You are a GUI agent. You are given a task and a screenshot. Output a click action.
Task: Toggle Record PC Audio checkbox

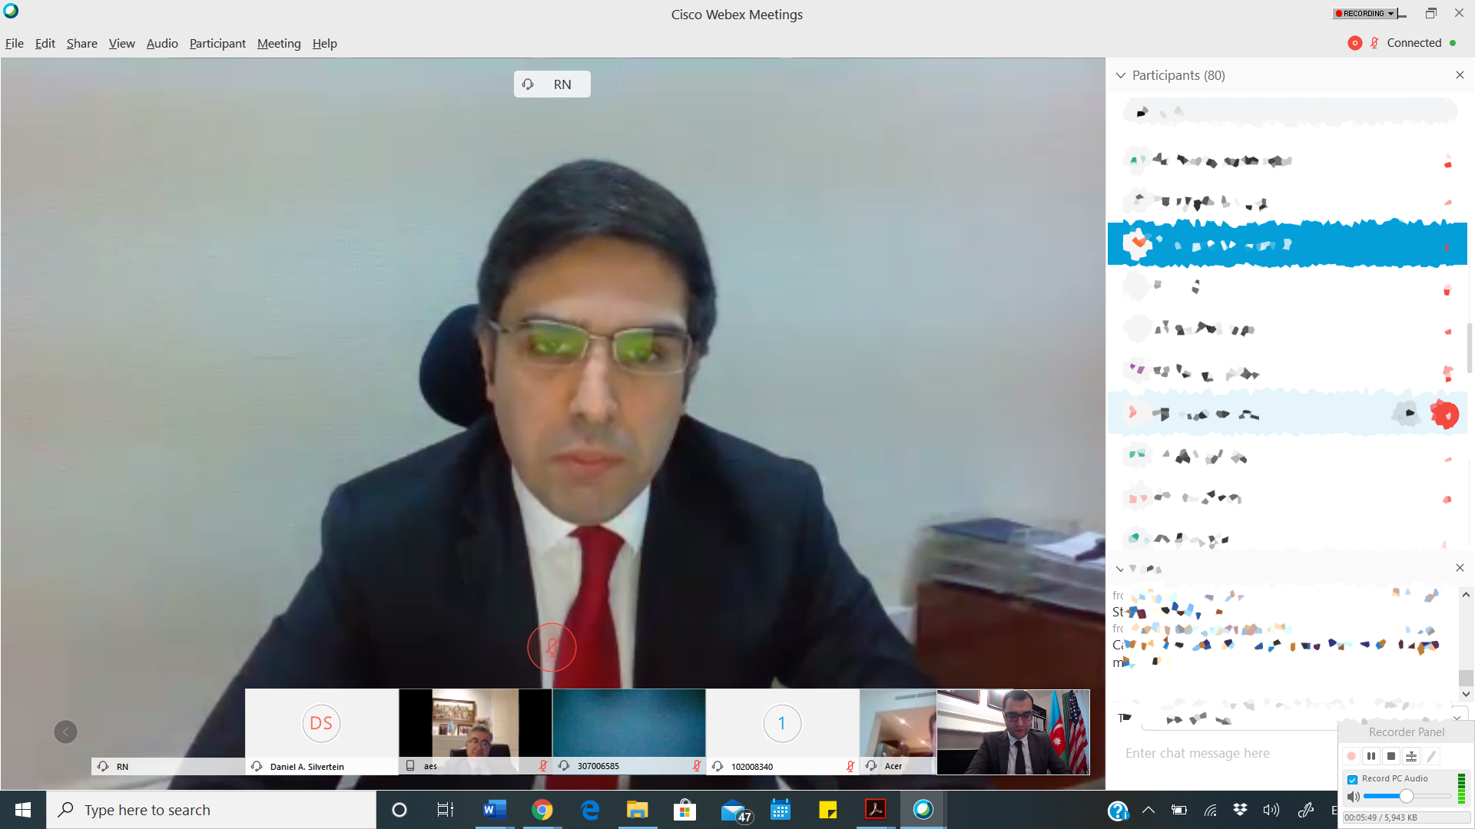pos(1353,779)
